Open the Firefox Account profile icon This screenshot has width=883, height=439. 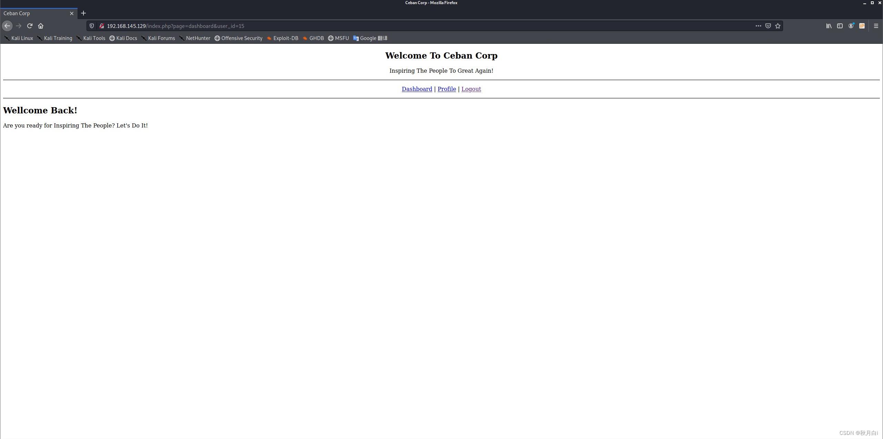pos(851,26)
